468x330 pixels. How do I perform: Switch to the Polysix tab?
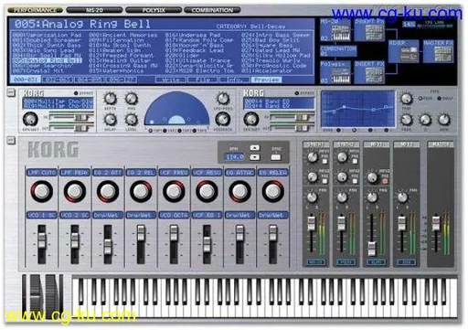tap(154, 10)
